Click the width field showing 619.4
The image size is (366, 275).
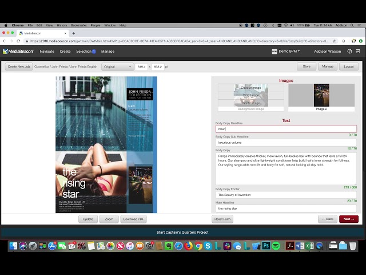pyautogui.click(x=141, y=67)
